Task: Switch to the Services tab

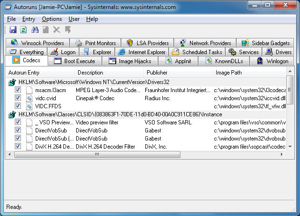Action: pos(243,52)
